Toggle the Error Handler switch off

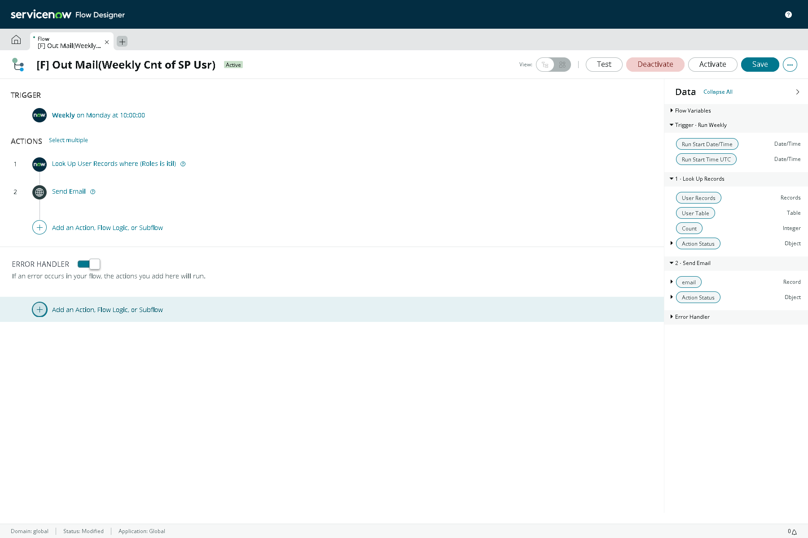89,264
